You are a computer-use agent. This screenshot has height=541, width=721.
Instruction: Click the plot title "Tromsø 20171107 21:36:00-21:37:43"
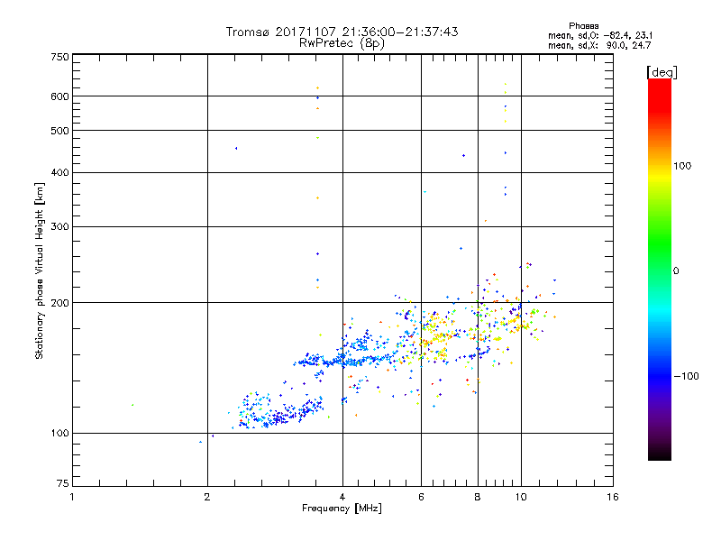pyautogui.click(x=342, y=32)
